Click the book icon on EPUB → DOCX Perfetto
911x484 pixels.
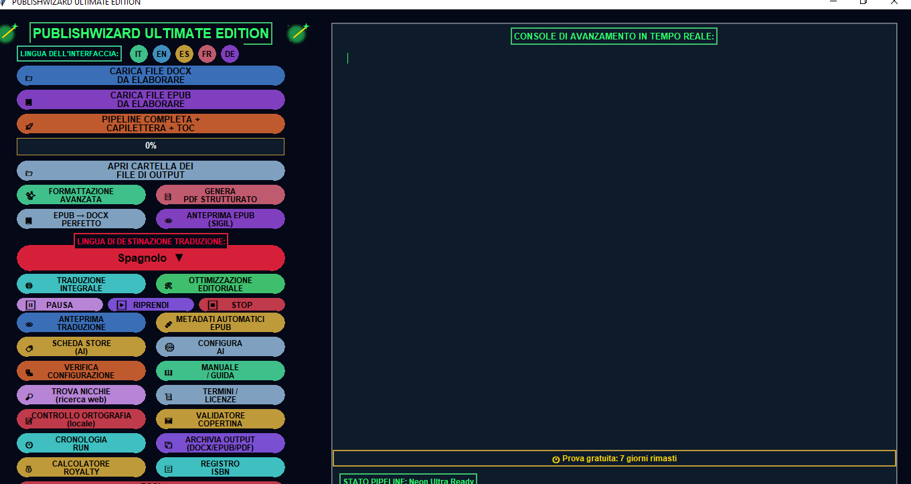[x=29, y=221]
